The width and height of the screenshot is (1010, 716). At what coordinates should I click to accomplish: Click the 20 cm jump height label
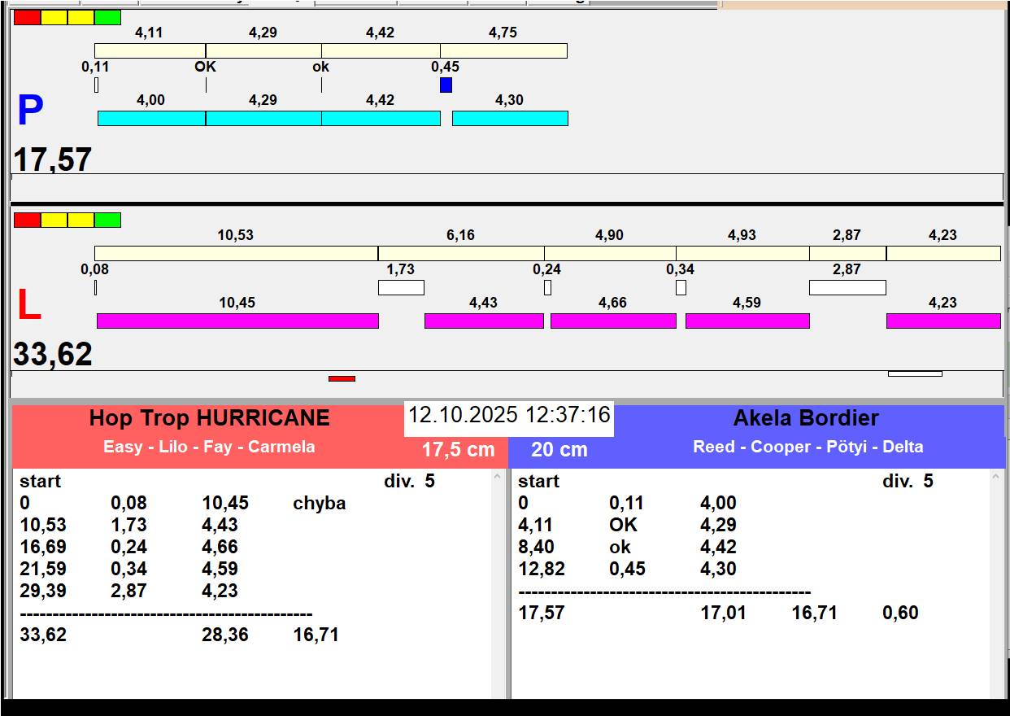[x=559, y=450]
